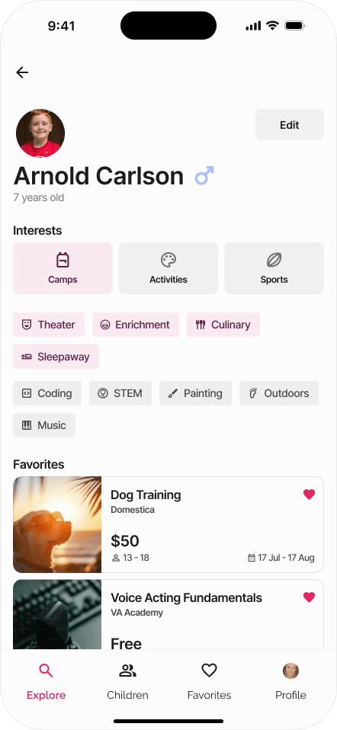The height and width of the screenshot is (730, 337).
Task: Select the Music interest chip
Action: click(x=44, y=425)
